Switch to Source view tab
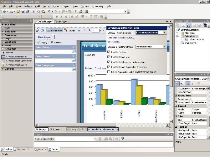 click(x=55, y=129)
